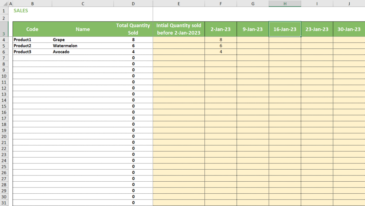This screenshot has width=365, height=206.
Task: Select the Product2 cell
Action: [x=32, y=46]
